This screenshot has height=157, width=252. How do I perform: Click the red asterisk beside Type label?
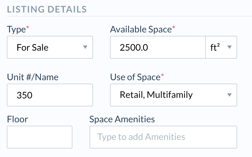[28, 28]
